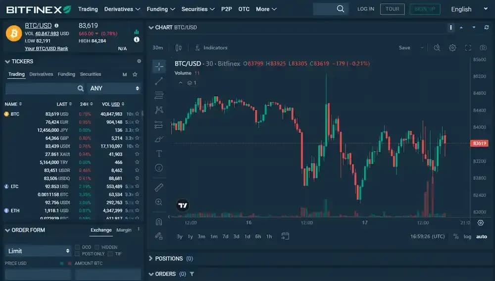495x281 pixels.
Task: Open chart settings gear
Action: point(452,47)
